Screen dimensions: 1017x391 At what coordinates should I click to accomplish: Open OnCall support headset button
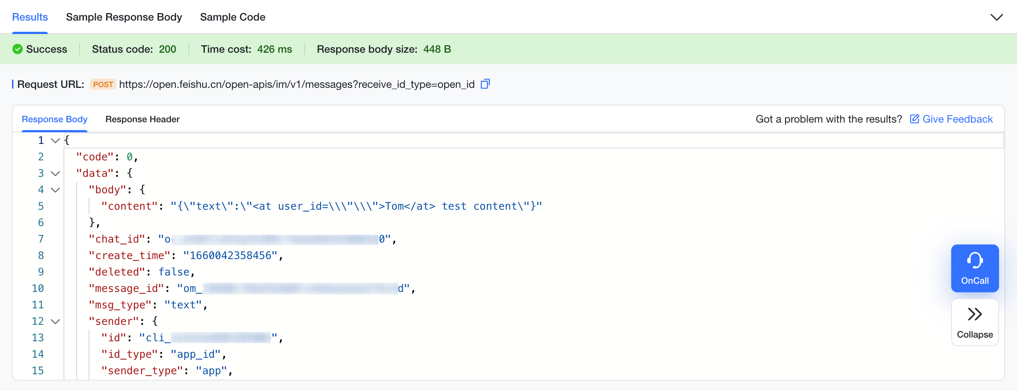click(x=974, y=268)
